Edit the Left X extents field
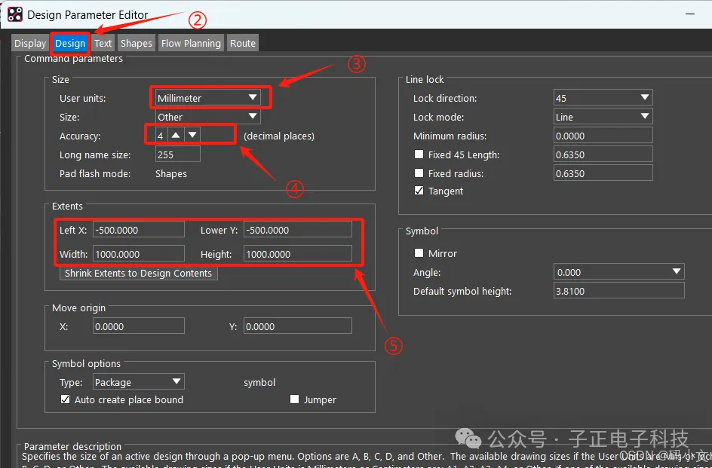 click(139, 230)
